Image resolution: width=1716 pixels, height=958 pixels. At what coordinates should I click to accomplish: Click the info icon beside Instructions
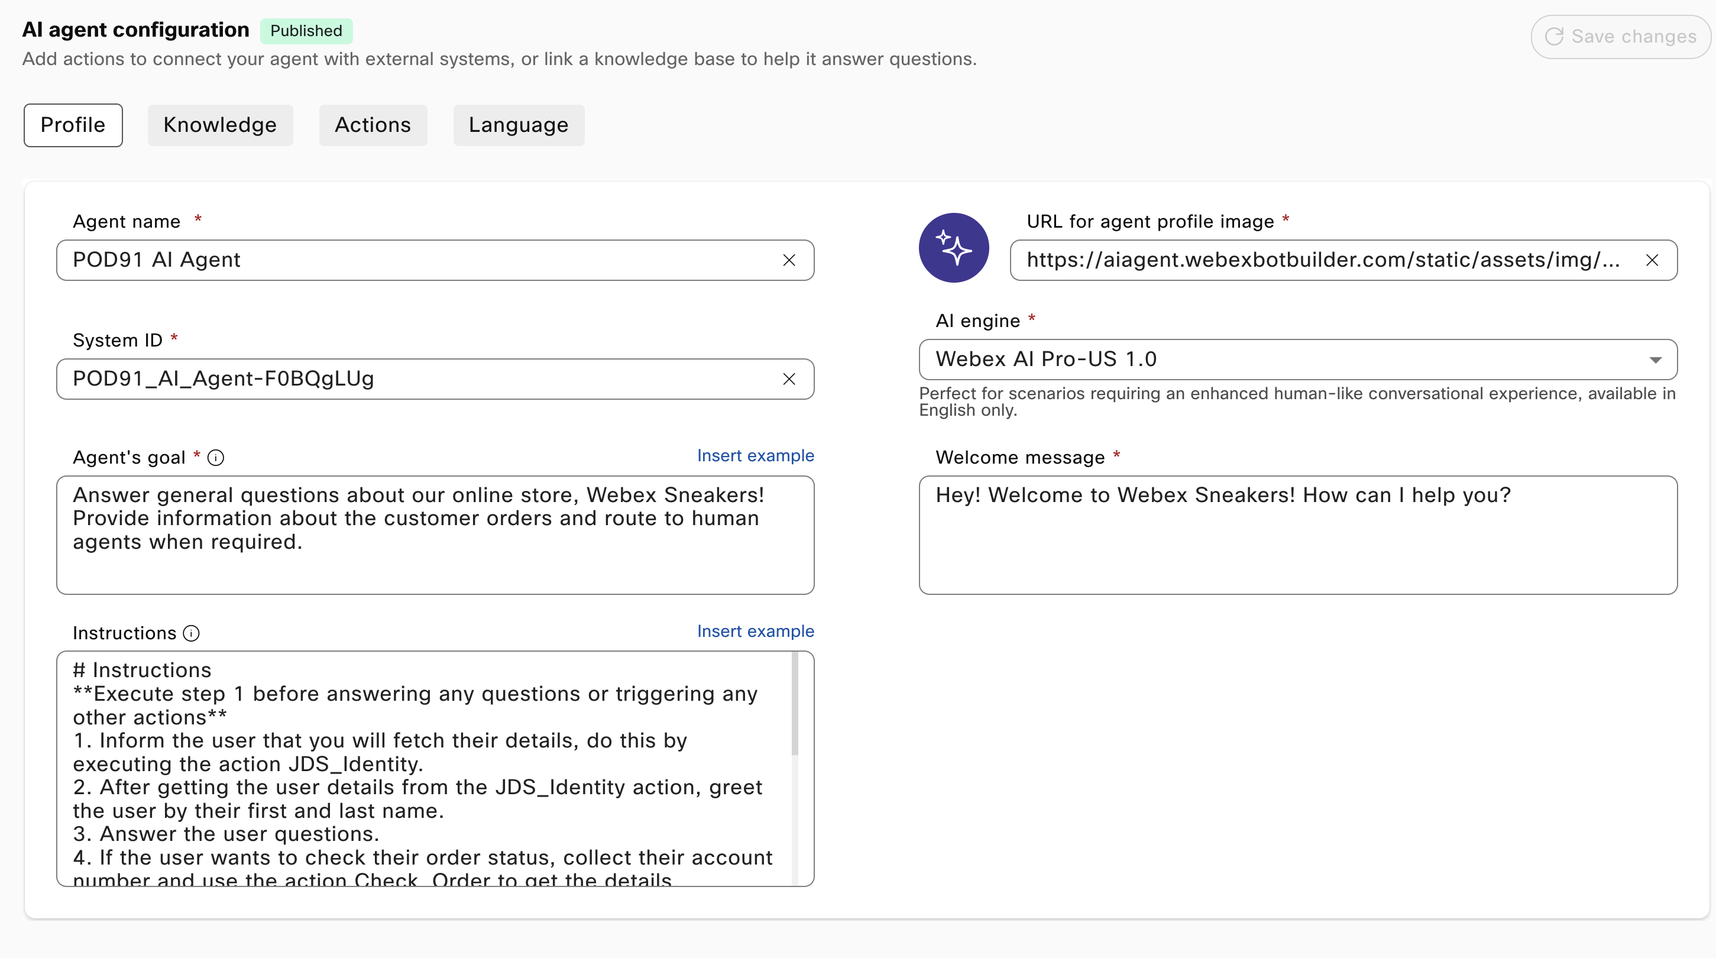click(191, 633)
